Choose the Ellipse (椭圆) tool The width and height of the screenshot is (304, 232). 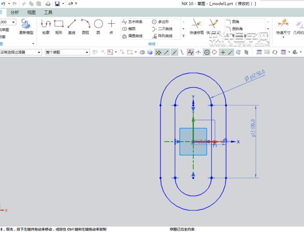(x=129, y=29)
